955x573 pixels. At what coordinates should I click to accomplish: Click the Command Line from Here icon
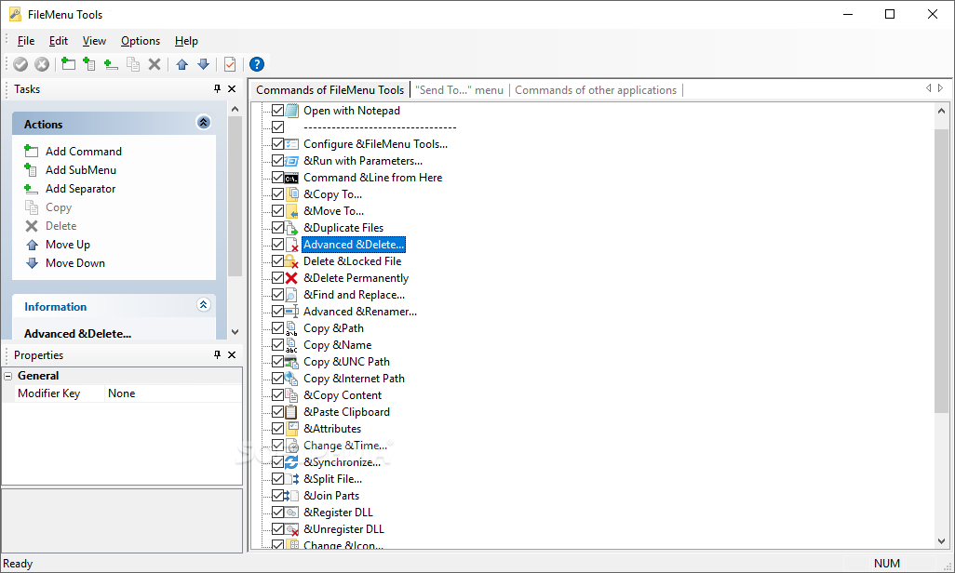tap(291, 178)
